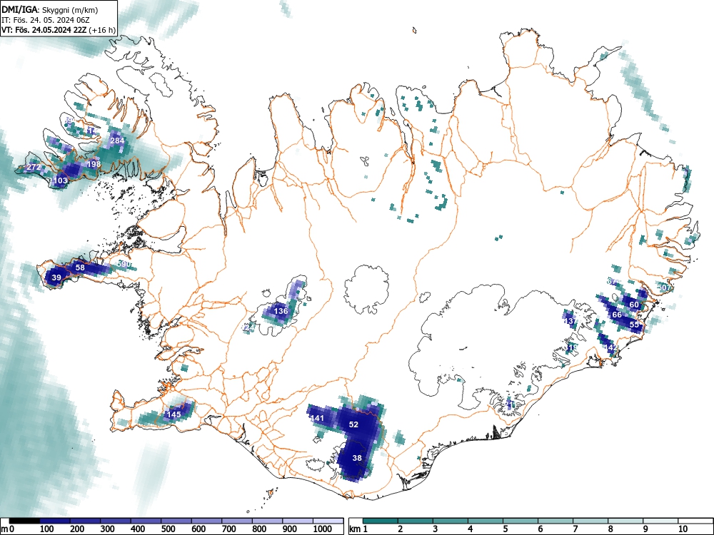Click the 136 value on the central glacier
Image resolution: width=714 pixels, height=535 pixels.
click(281, 311)
